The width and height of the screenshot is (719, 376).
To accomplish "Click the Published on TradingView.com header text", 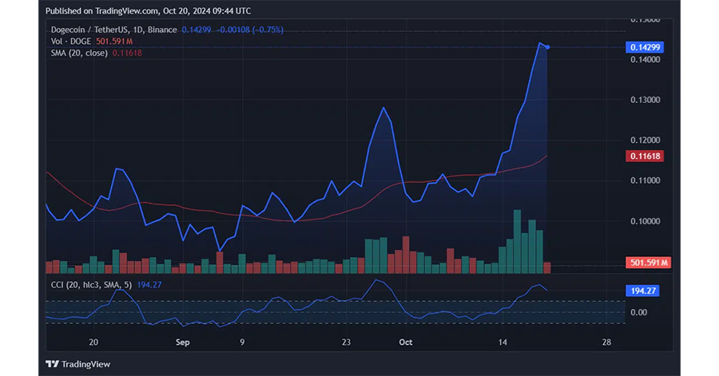I will (148, 11).
